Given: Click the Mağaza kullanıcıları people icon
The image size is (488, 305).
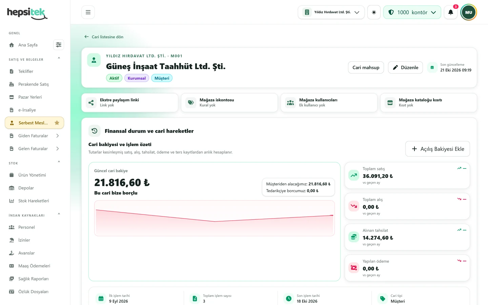Looking at the screenshot, I should [290, 103].
